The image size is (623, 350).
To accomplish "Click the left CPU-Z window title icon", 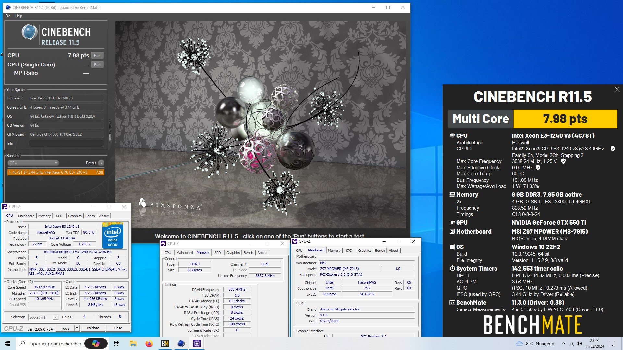I will tap(5, 207).
